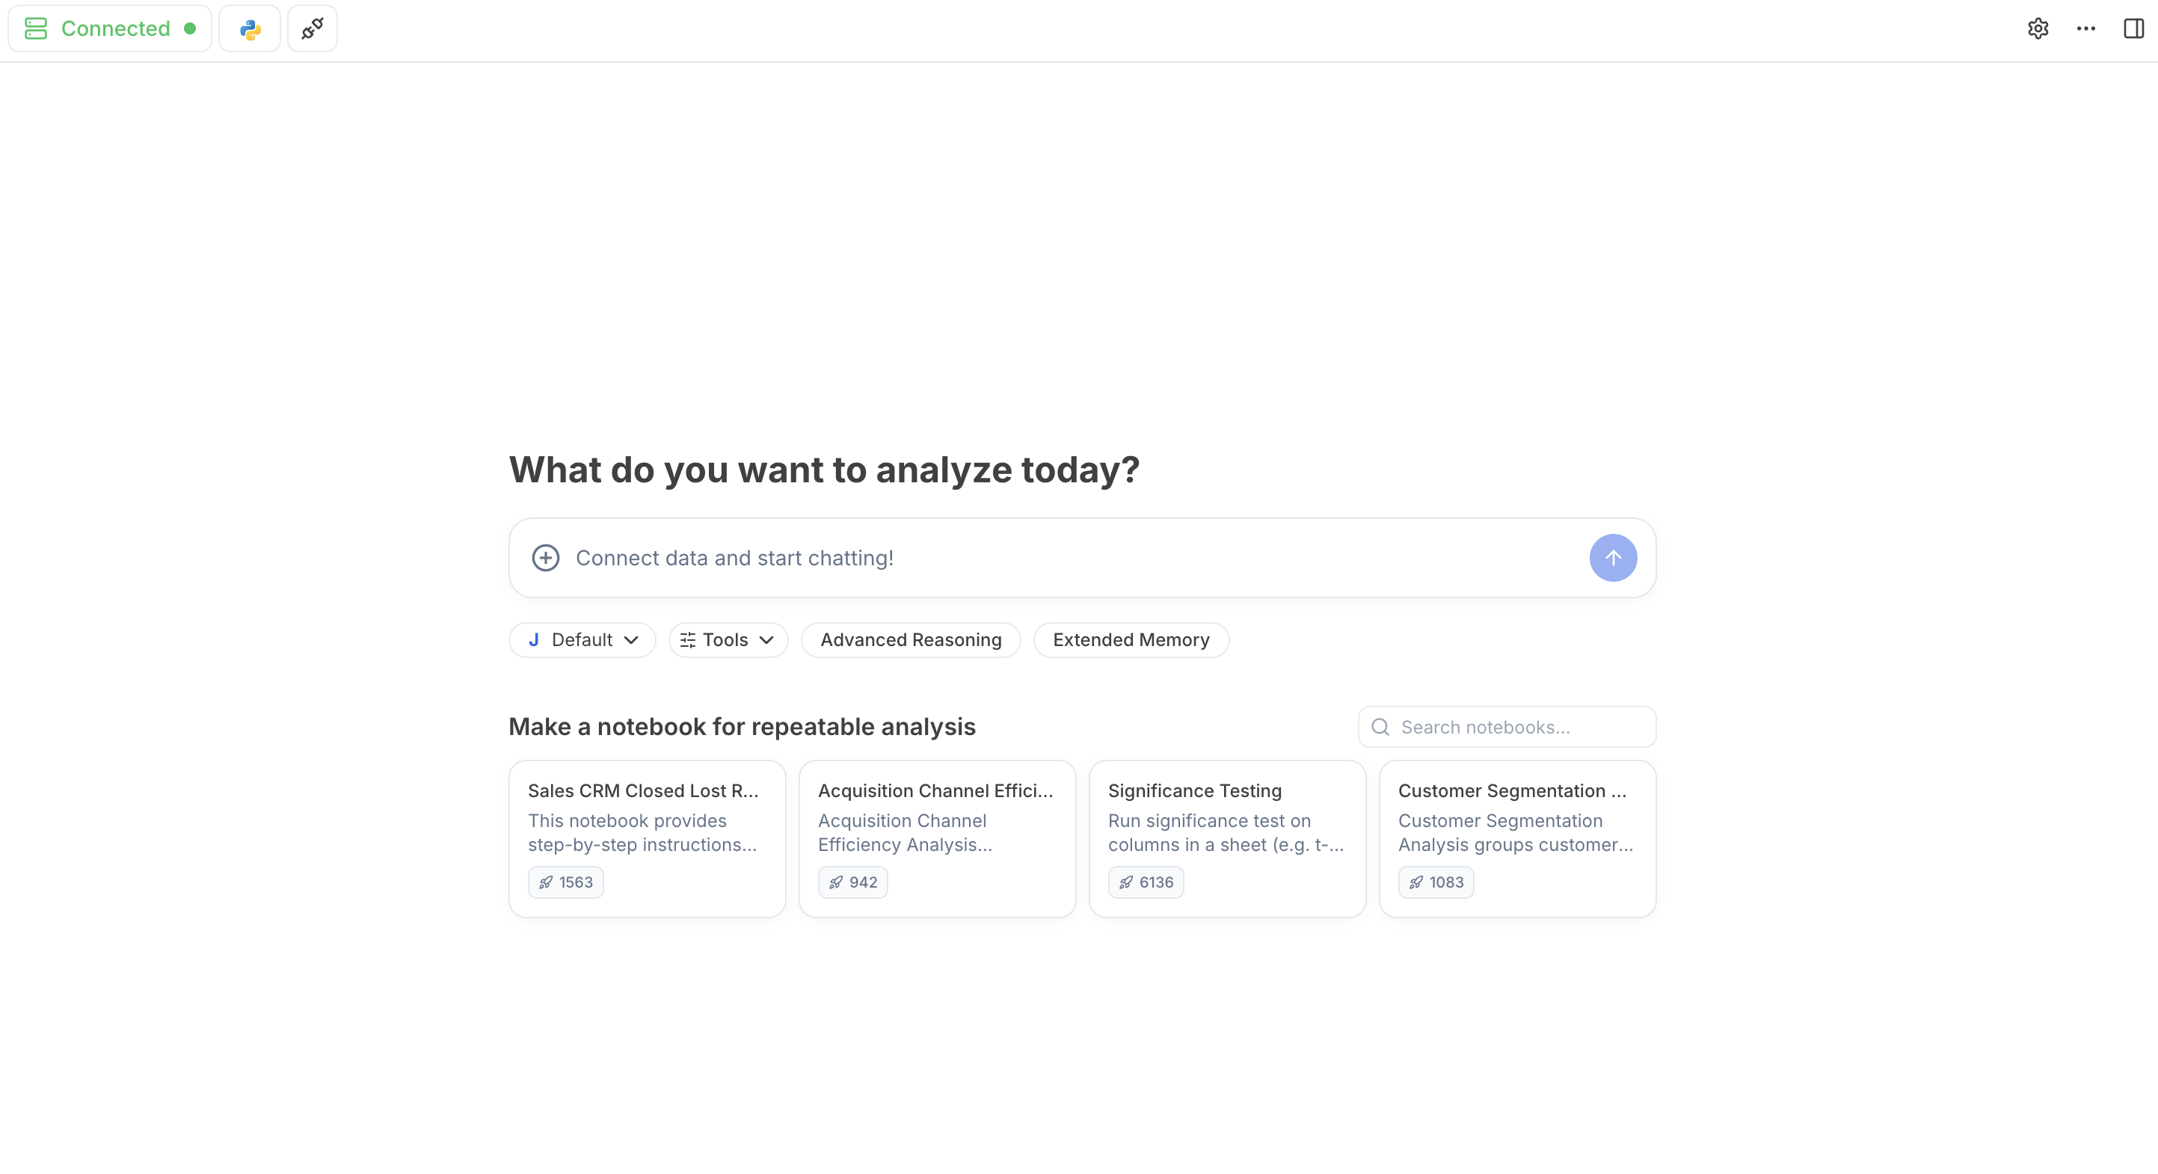Click the Search notebooks input field
This screenshot has height=1174, width=2158.
[1508, 727]
